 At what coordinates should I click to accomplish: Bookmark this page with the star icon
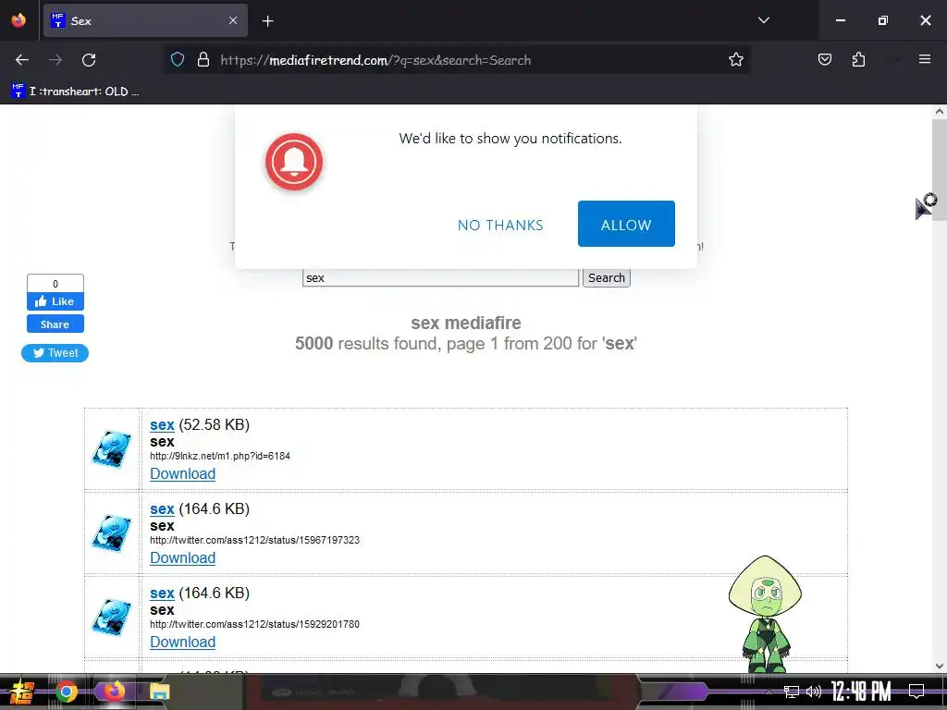pyautogui.click(x=735, y=59)
